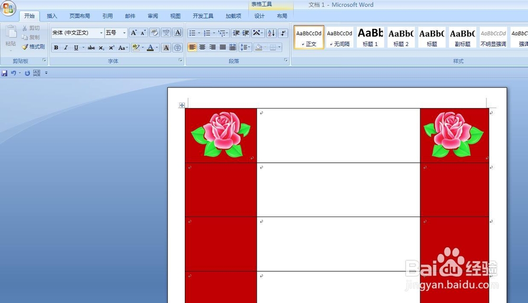Toggle left text alignment
Viewport: 528px width, 303px height.
point(192,47)
